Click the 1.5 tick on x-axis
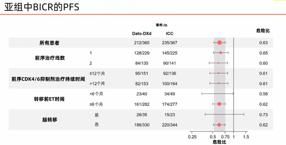286x145 pixels. tap(246, 137)
